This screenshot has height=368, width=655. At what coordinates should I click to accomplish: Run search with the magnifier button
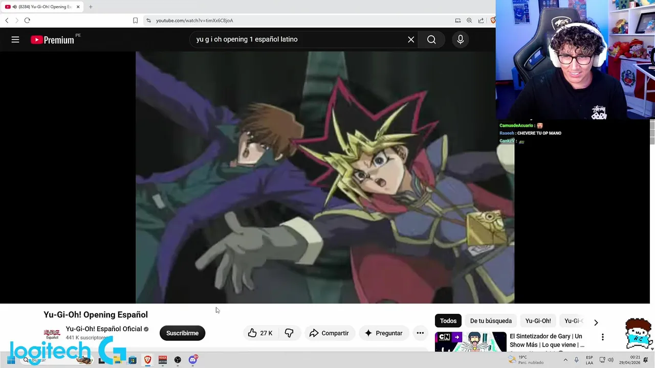point(431,39)
